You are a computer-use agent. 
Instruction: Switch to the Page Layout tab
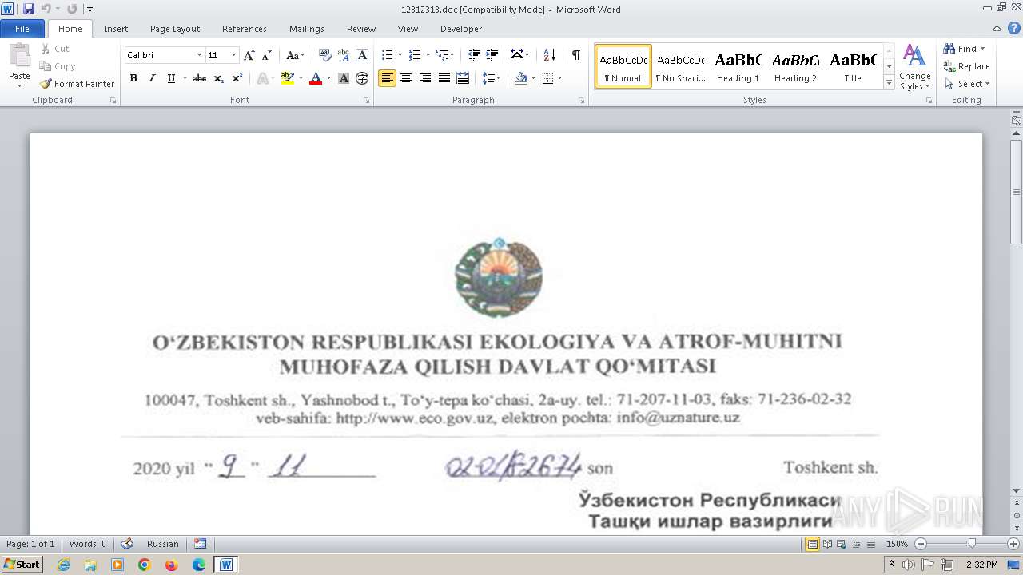click(175, 29)
